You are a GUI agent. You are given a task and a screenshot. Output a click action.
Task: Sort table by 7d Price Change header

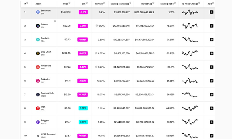click(190, 4)
